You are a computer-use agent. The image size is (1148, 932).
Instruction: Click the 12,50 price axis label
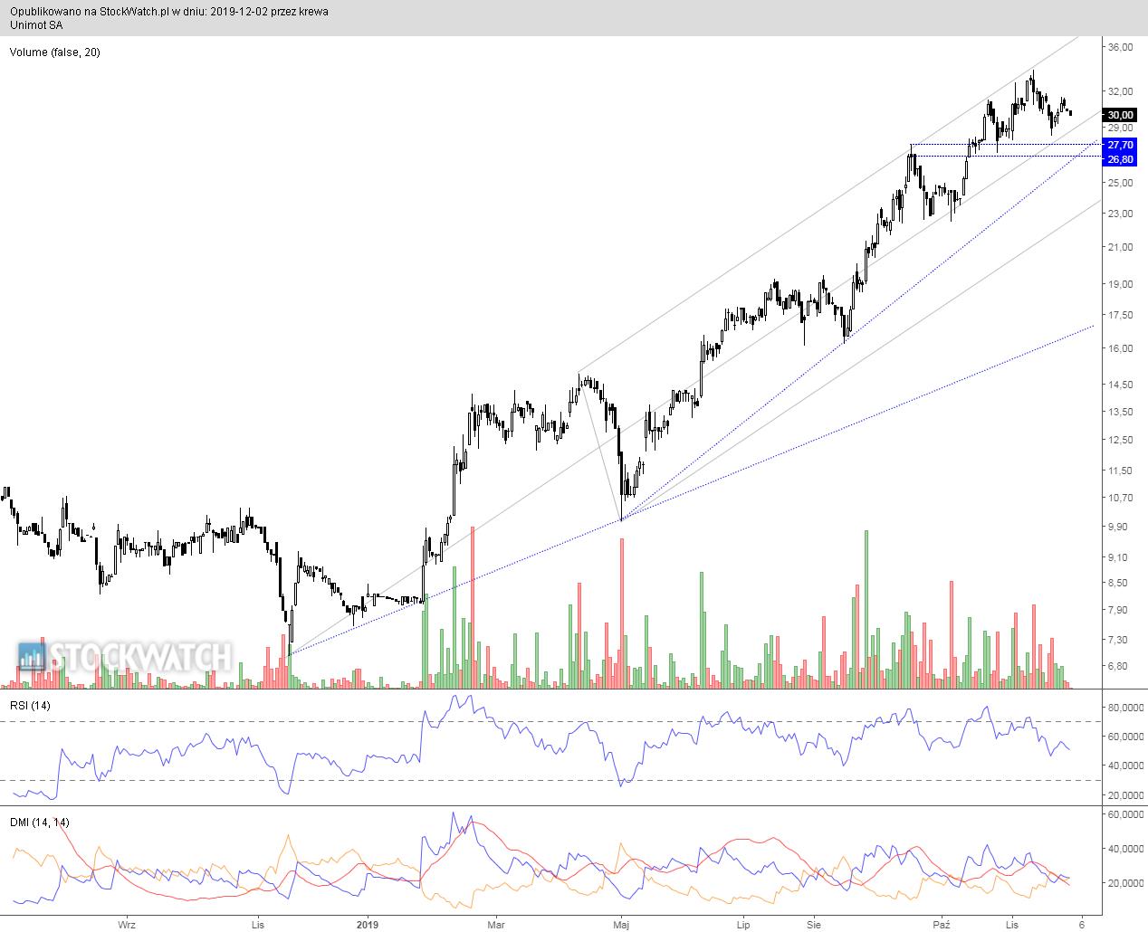click(x=1121, y=440)
